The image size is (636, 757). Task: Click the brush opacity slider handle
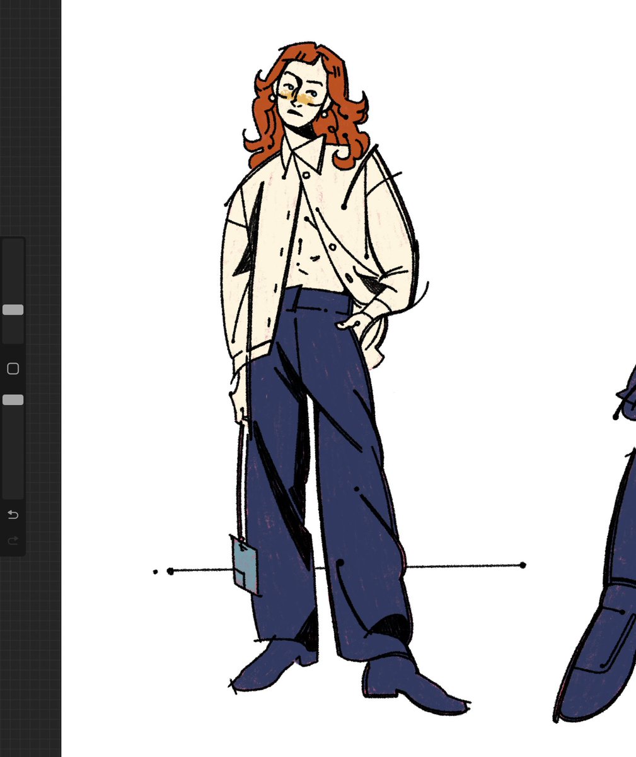point(13,400)
